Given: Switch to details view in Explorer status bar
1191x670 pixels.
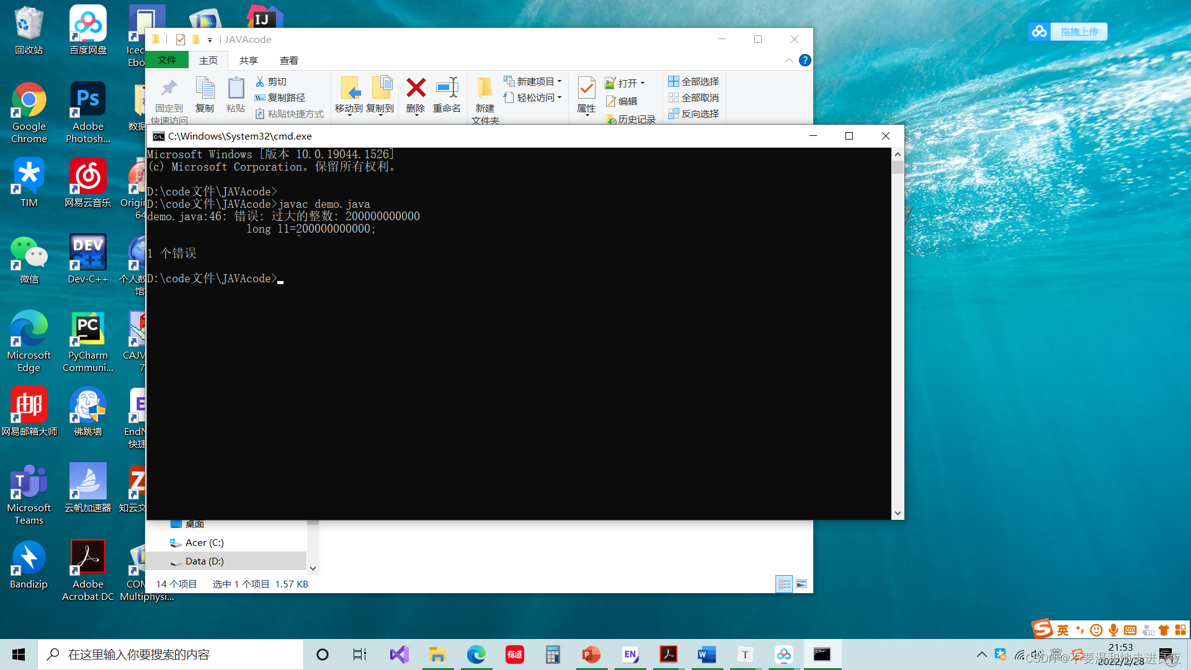Looking at the screenshot, I should [x=784, y=584].
